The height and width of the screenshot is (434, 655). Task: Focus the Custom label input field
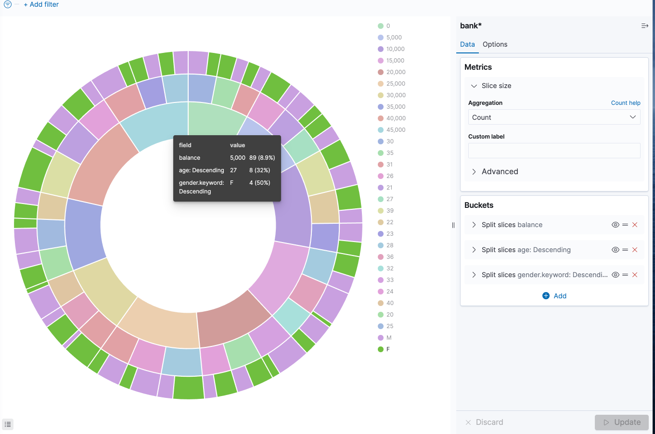(x=554, y=151)
